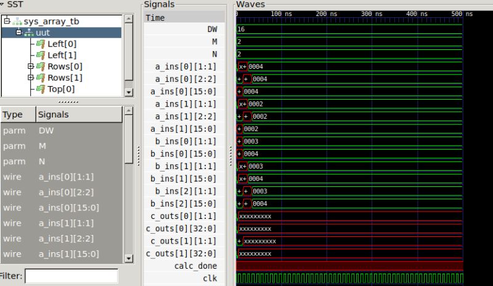Screen dimensions: 493x286
Task: Click scroll-up arrow of signal list scrollbar
Action: [x=129, y=111]
